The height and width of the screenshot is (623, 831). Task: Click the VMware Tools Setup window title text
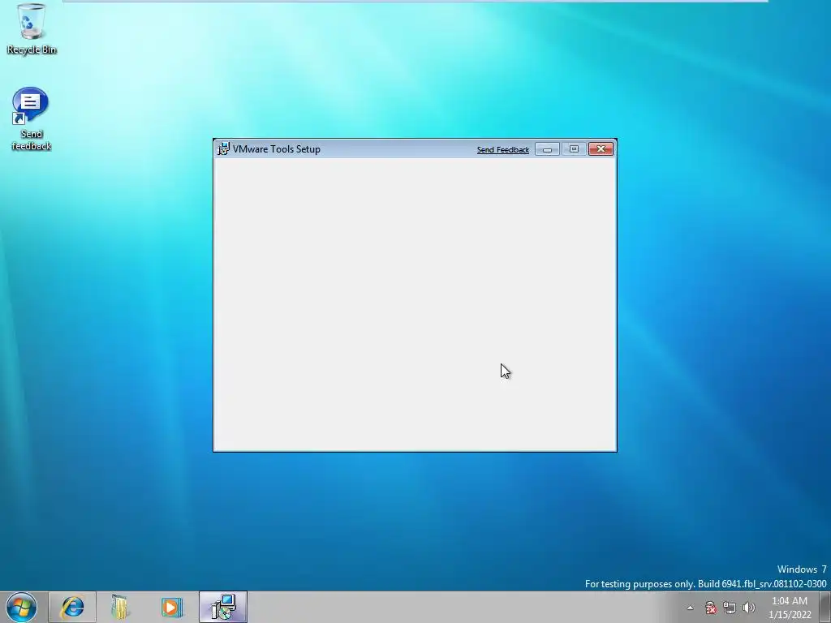[277, 149]
